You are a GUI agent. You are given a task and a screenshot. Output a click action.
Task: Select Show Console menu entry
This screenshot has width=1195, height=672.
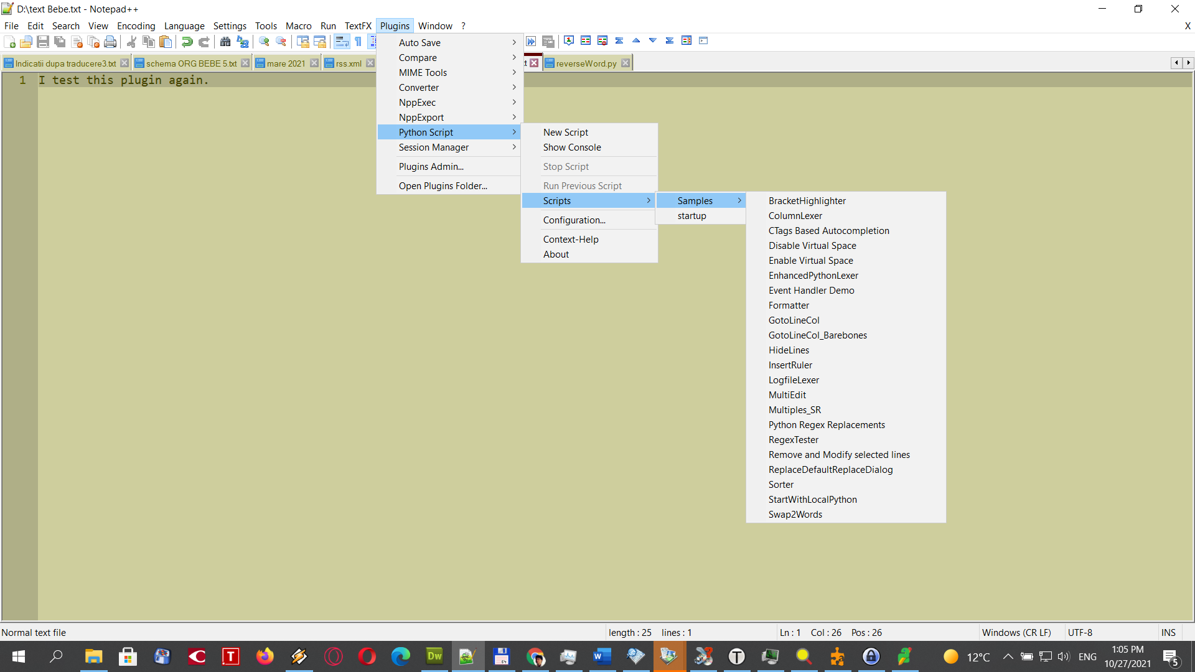click(589, 147)
